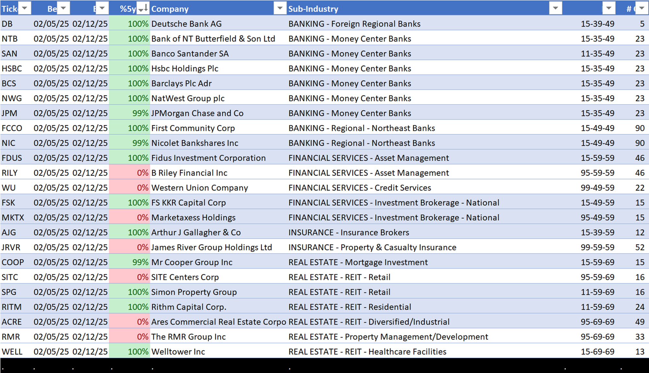Open the End date column filter arrow
649x373 pixels.
tap(102, 8)
